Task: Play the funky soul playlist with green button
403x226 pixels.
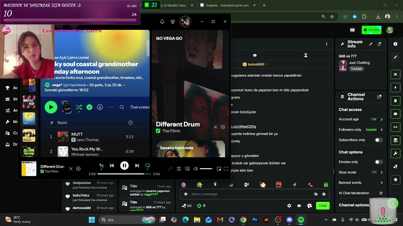Action: tap(51, 107)
